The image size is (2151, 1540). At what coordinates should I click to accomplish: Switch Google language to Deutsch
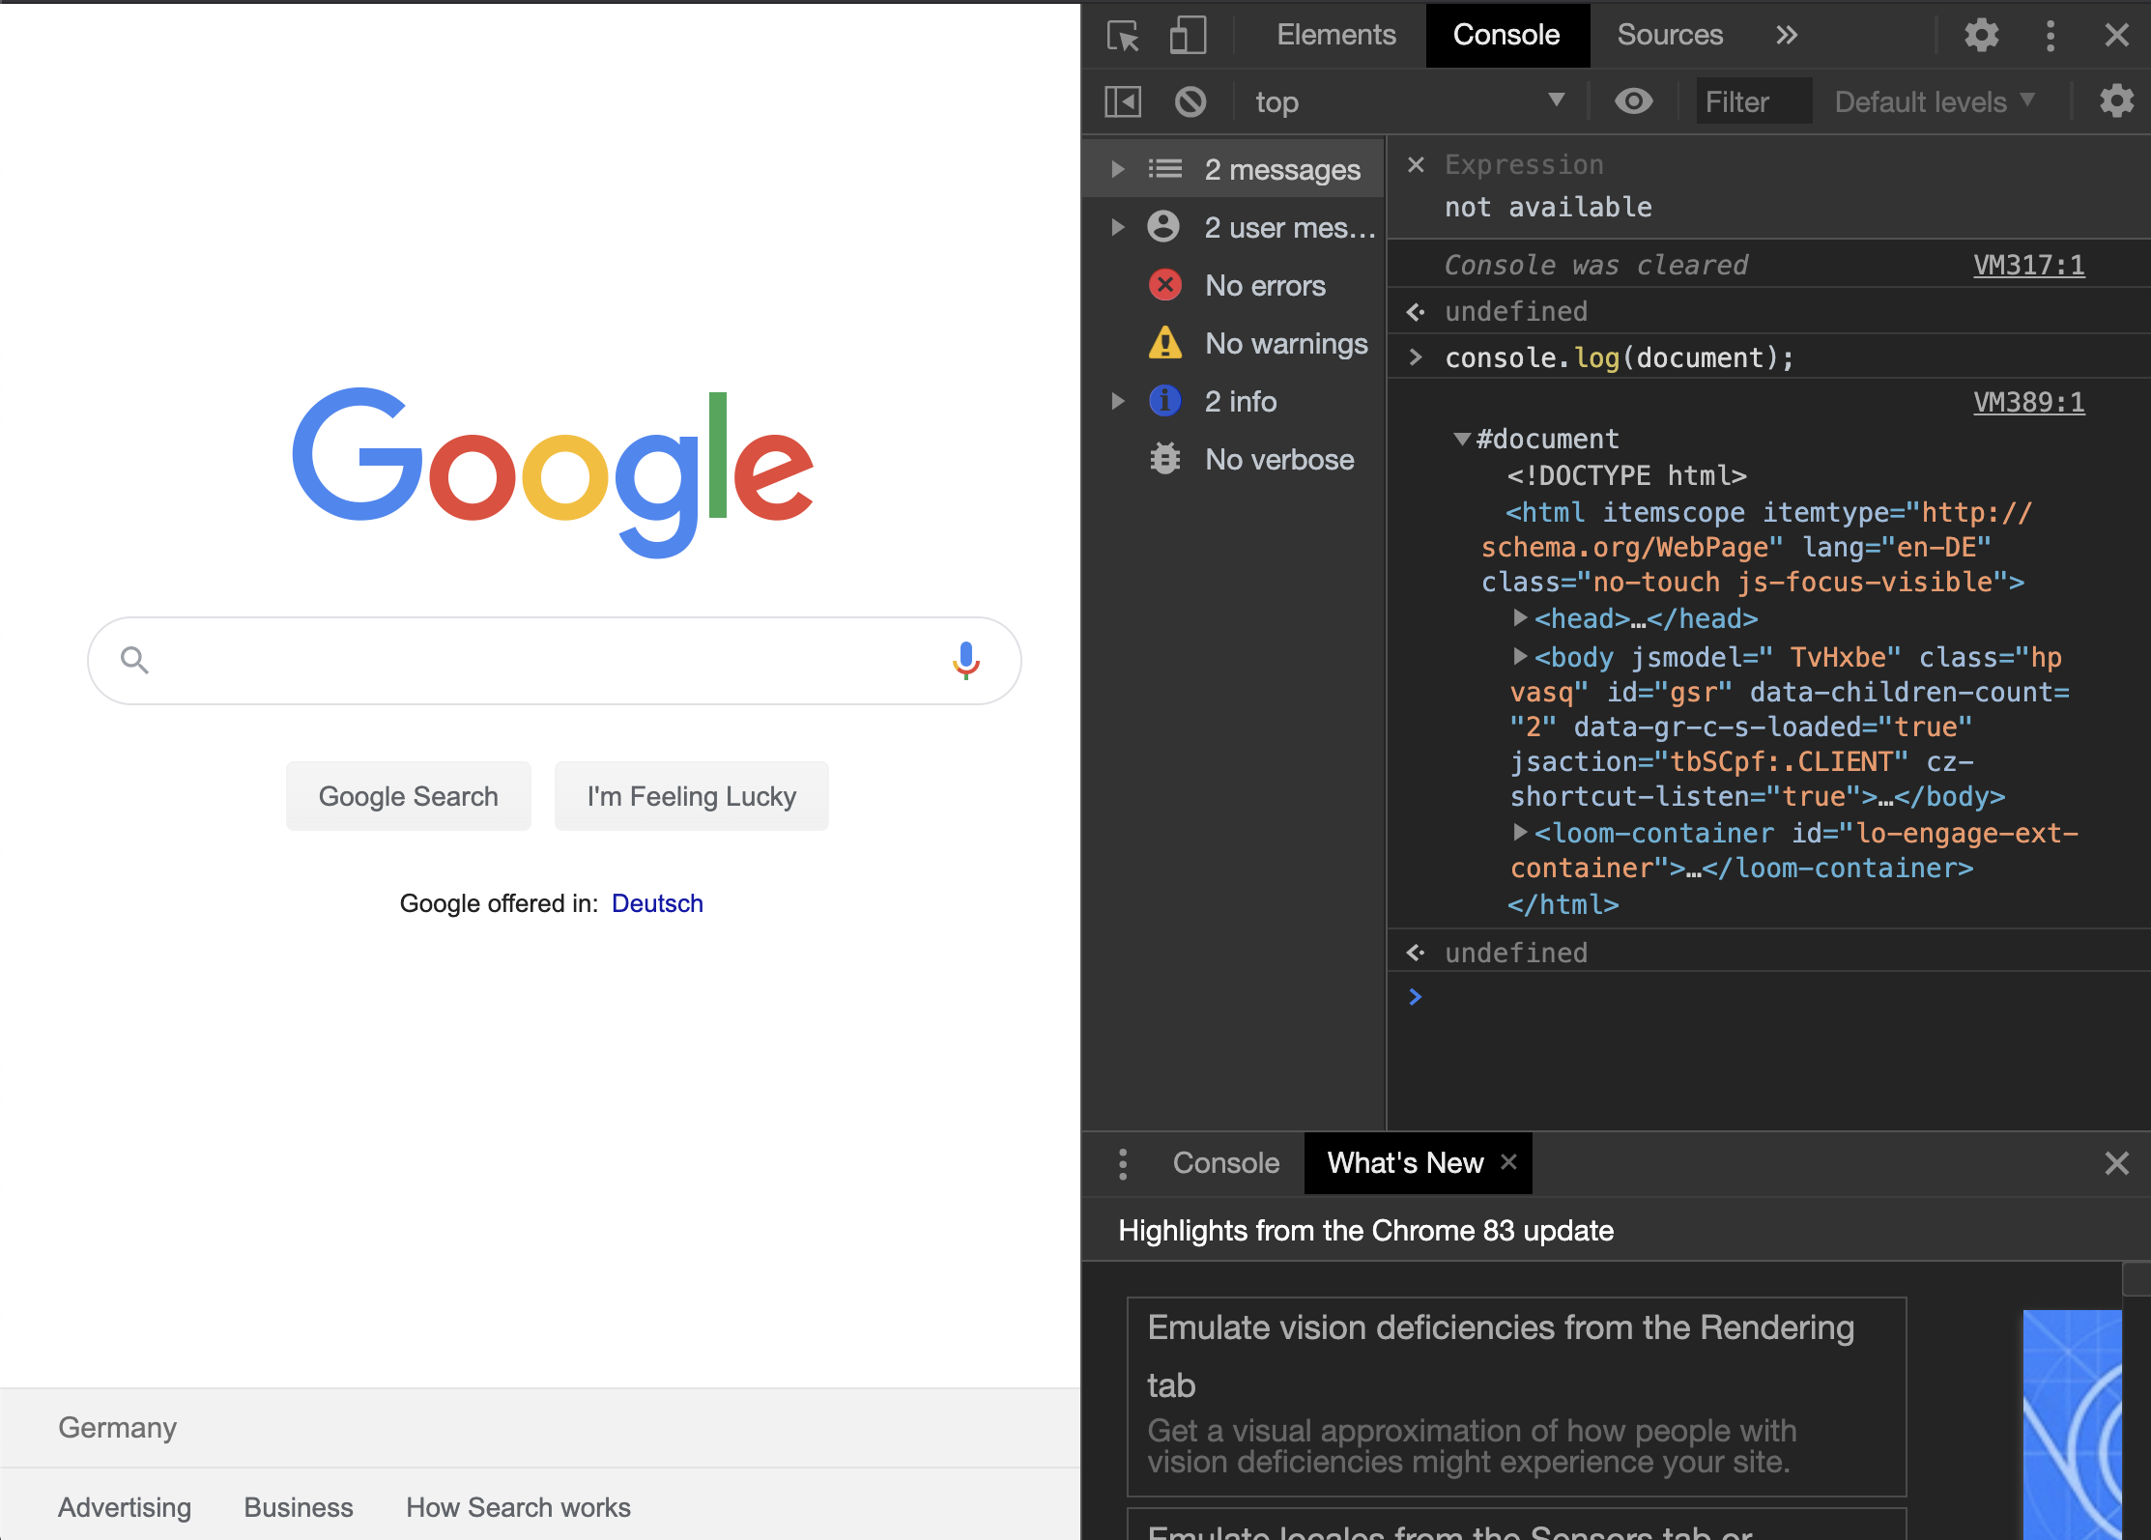(x=657, y=903)
